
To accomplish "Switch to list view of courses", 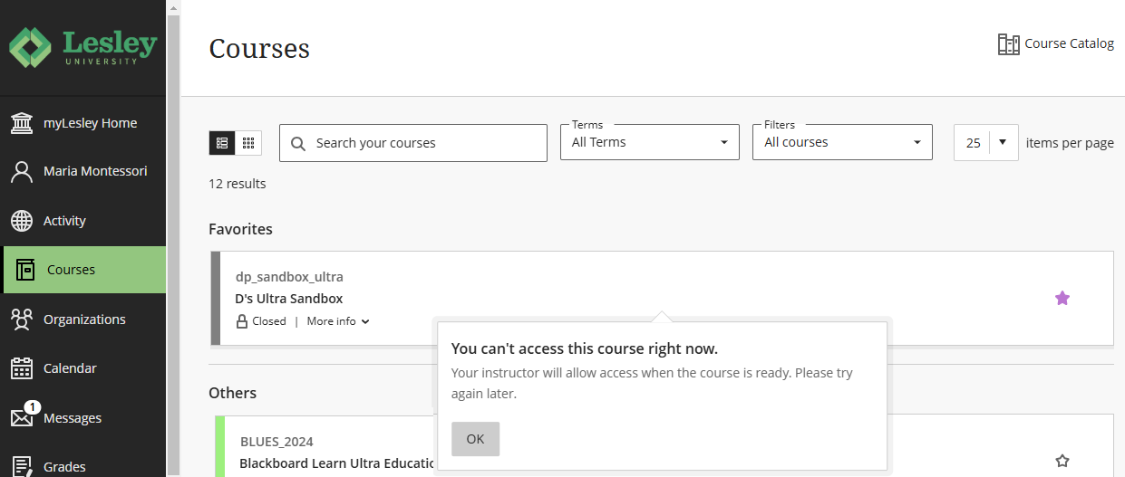I will pos(222,143).
